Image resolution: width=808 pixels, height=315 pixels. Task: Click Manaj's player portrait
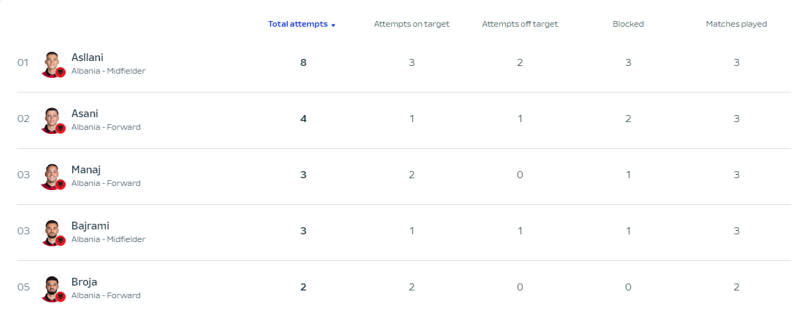51,174
